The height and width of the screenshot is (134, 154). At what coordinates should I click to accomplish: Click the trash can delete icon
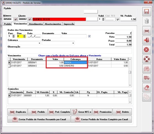147,21
